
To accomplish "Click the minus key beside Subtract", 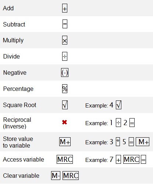I will pos(65,24).
